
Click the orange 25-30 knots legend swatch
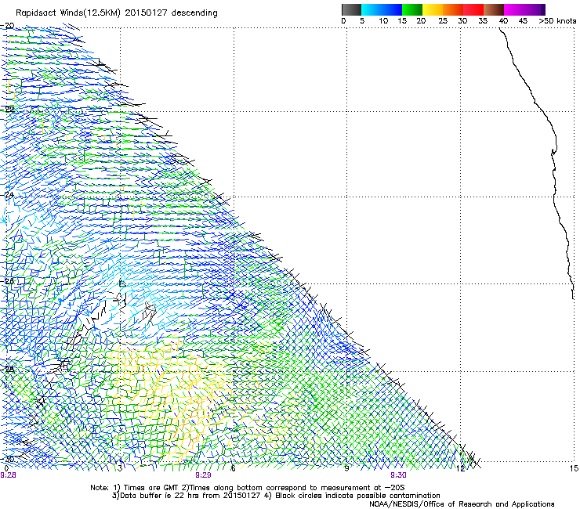pos(453,9)
